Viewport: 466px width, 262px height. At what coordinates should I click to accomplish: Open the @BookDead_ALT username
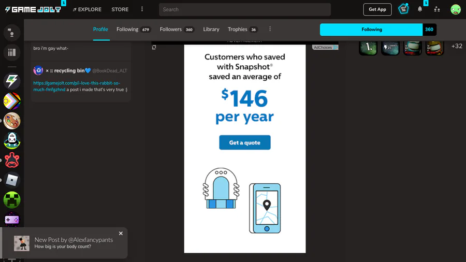tap(110, 71)
